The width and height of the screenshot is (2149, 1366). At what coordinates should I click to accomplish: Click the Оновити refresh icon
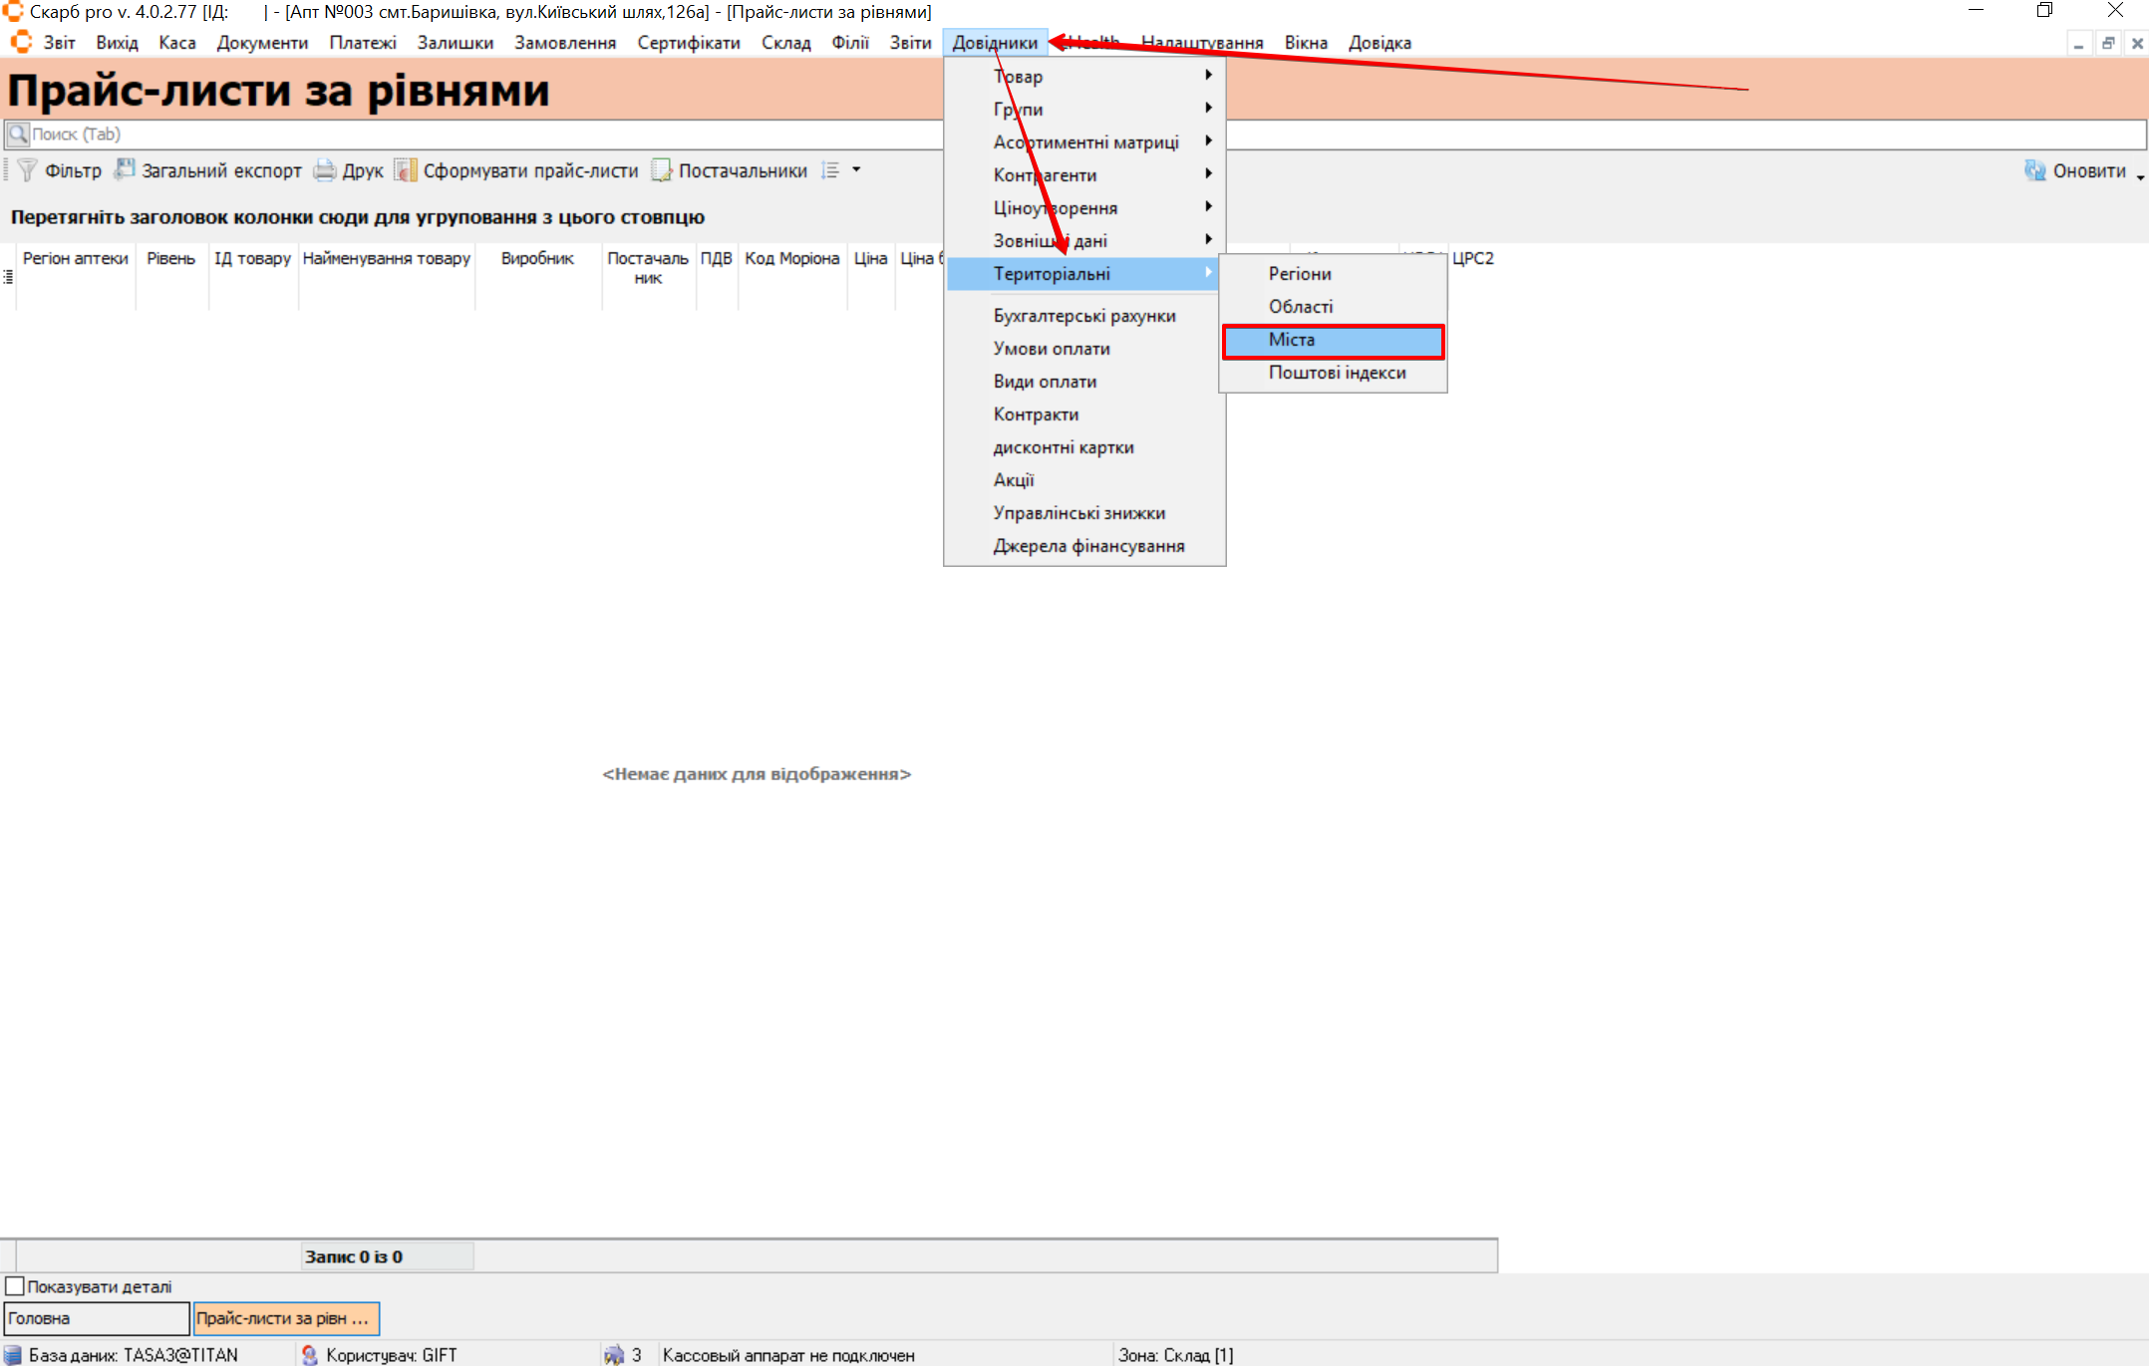pyautogui.click(x=2034, y=170)
